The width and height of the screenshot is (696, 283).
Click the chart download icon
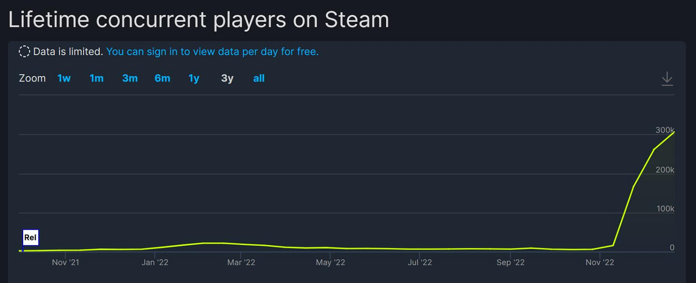(667, 79)
